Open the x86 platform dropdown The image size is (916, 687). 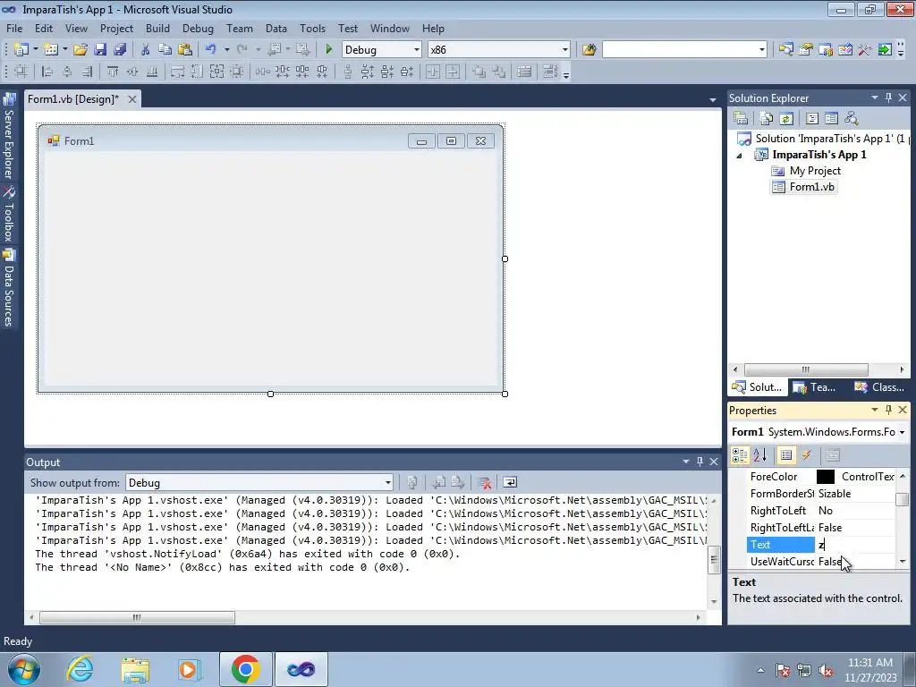point(564,50)
